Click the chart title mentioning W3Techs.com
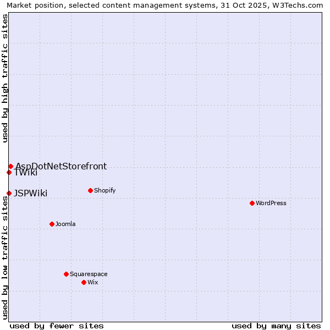This screenshot has height=330, width=330. pos(165,5)
